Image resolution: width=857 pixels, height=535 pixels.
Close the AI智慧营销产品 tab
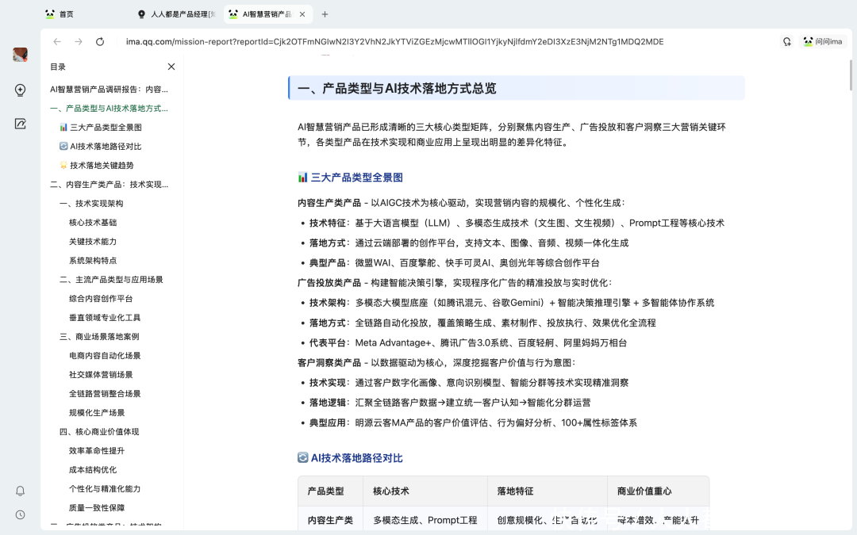click(x=303, y=14)
